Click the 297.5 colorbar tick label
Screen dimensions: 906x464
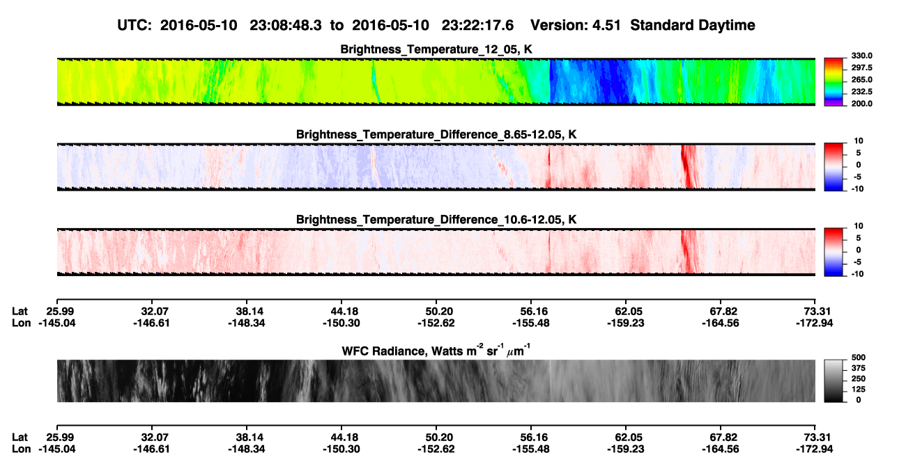click(861, 67)
